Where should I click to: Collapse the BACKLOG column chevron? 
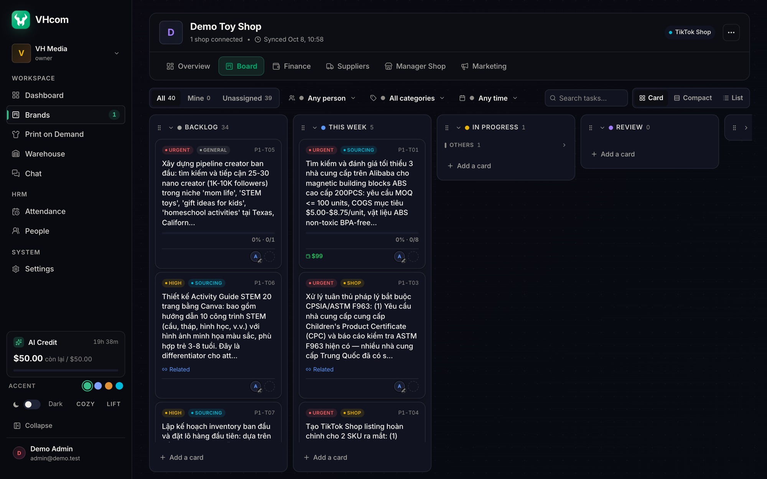171,128
